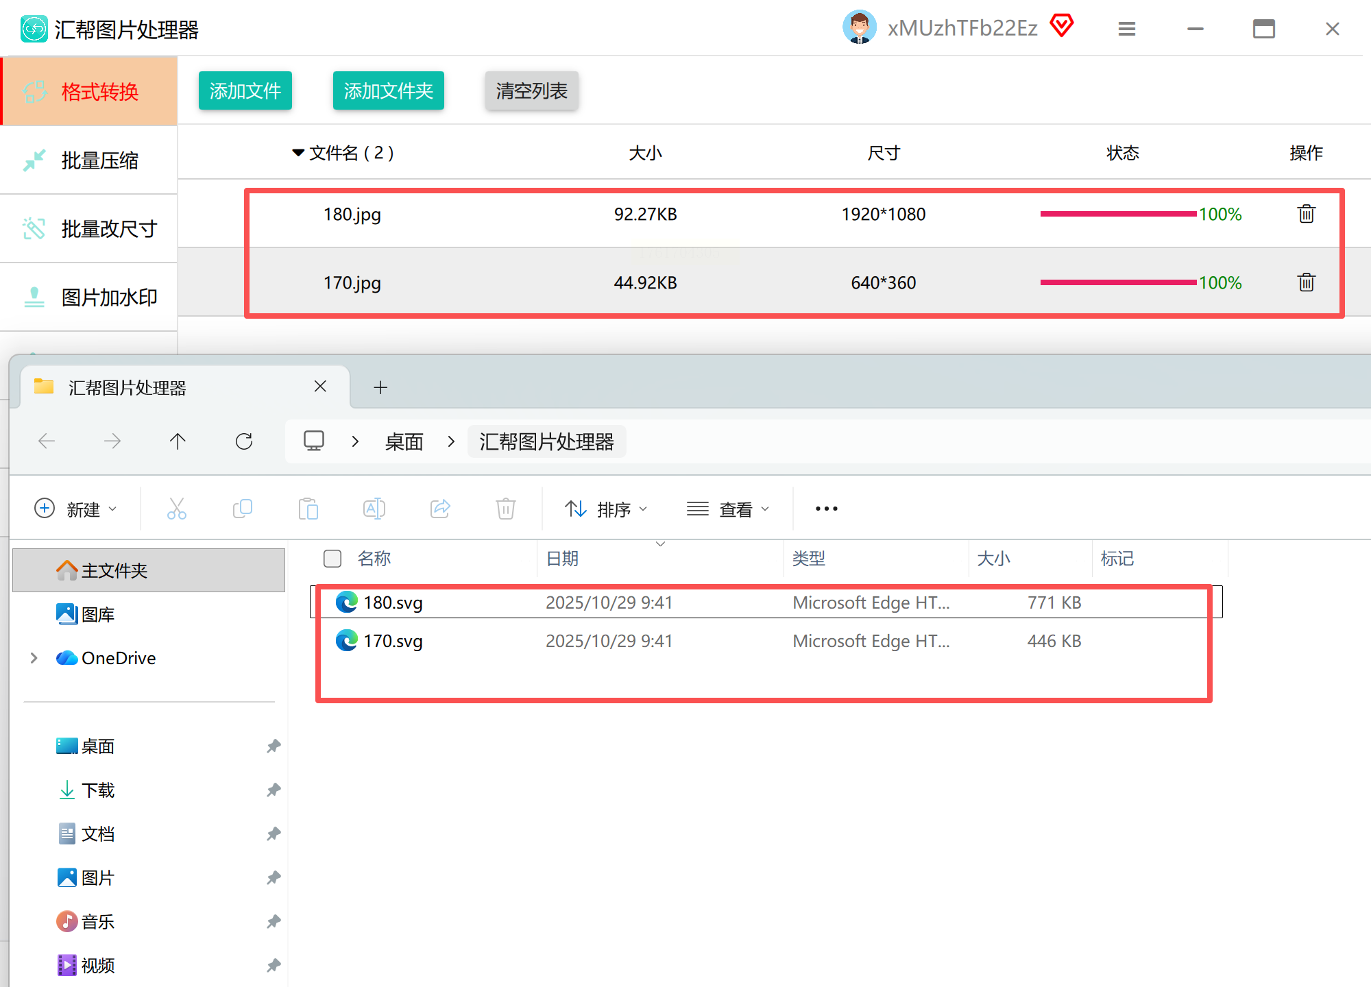Open the 排序 sort dropdown

[606, 509]
